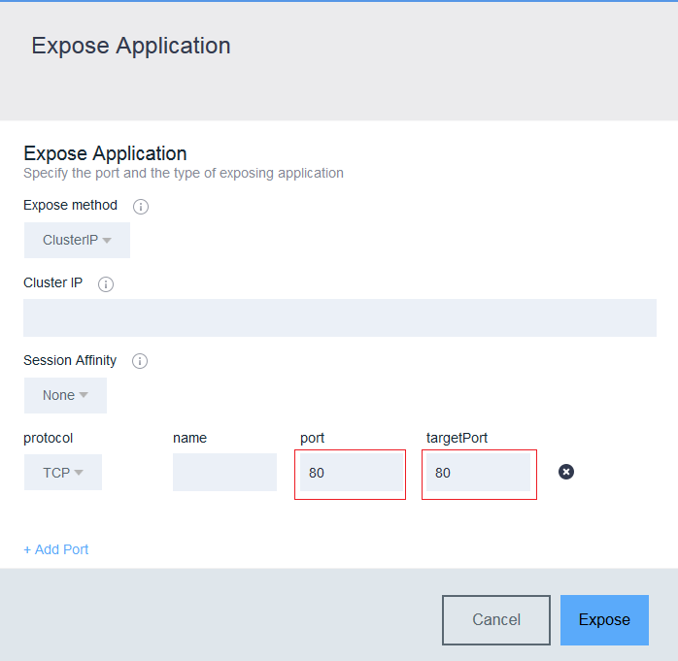Show the Cluster IP info tooltip icon
678x661 pixels.
(106, 284)
